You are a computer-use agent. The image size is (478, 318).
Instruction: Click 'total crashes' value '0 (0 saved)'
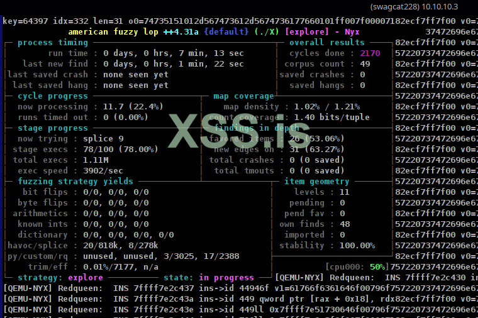point(317,160)
